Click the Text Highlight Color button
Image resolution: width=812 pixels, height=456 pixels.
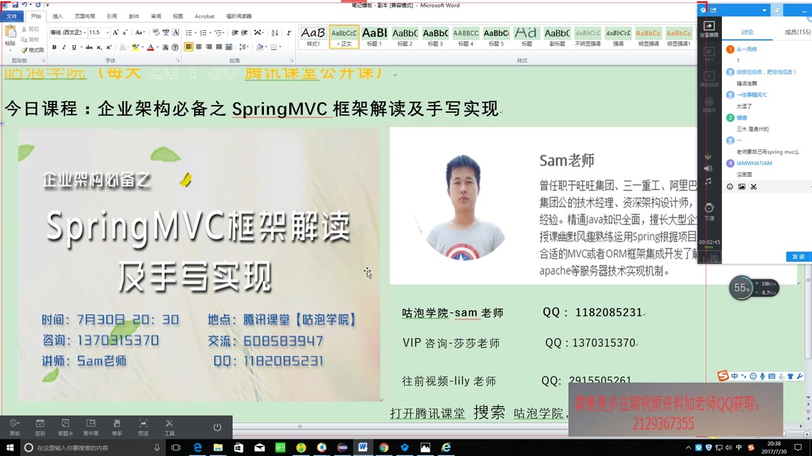[135, 47]
